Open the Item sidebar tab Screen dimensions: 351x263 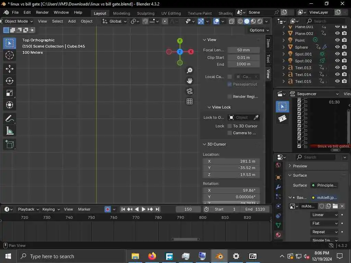tap(268, 43)
